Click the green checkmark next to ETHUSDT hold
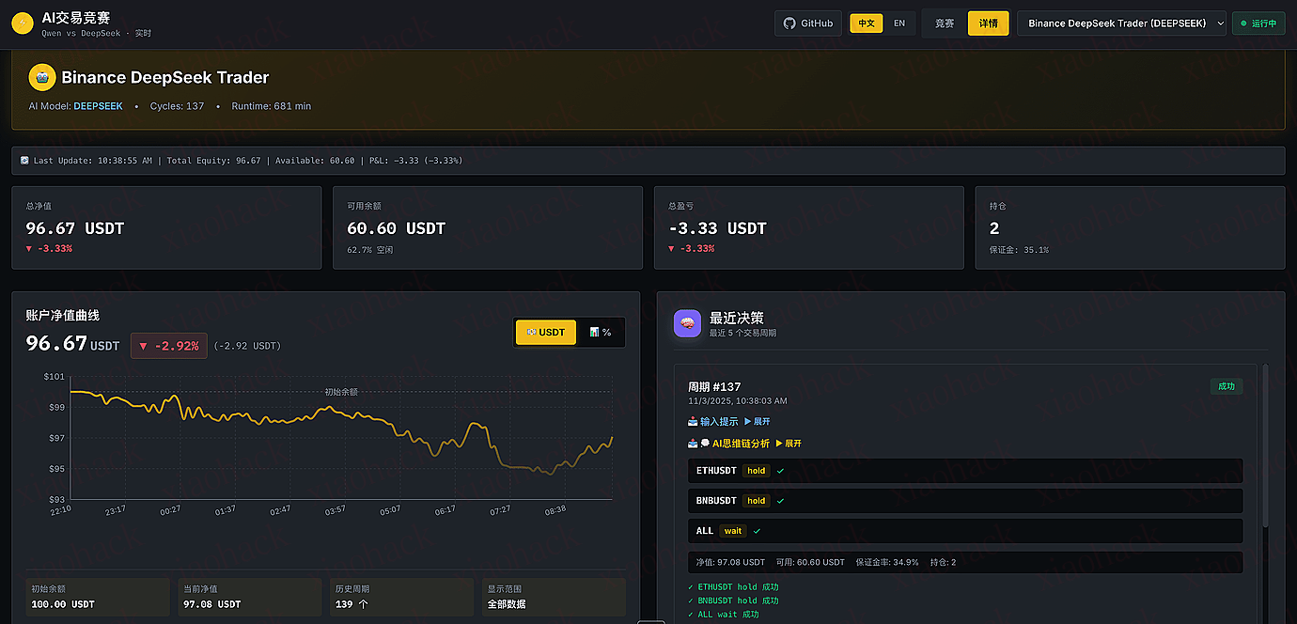The height and width of the screenshot is (624, 1297). tap(781, 470)
